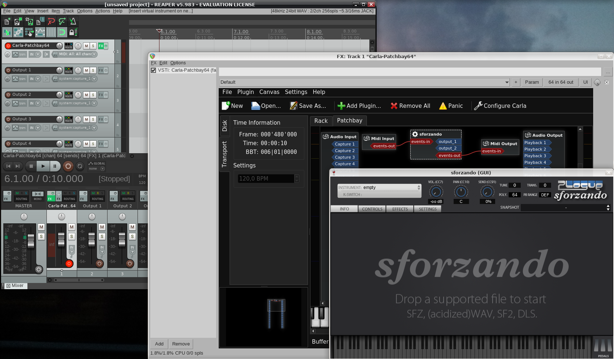Switch to the Rack tab
Viewport: 614px width, 359px height.
click(321, 121)
